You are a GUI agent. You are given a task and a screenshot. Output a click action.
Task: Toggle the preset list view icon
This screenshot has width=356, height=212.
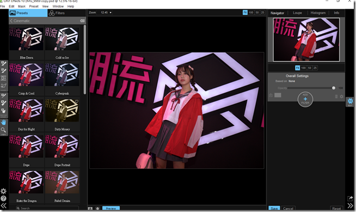click(x=82, y=21)
